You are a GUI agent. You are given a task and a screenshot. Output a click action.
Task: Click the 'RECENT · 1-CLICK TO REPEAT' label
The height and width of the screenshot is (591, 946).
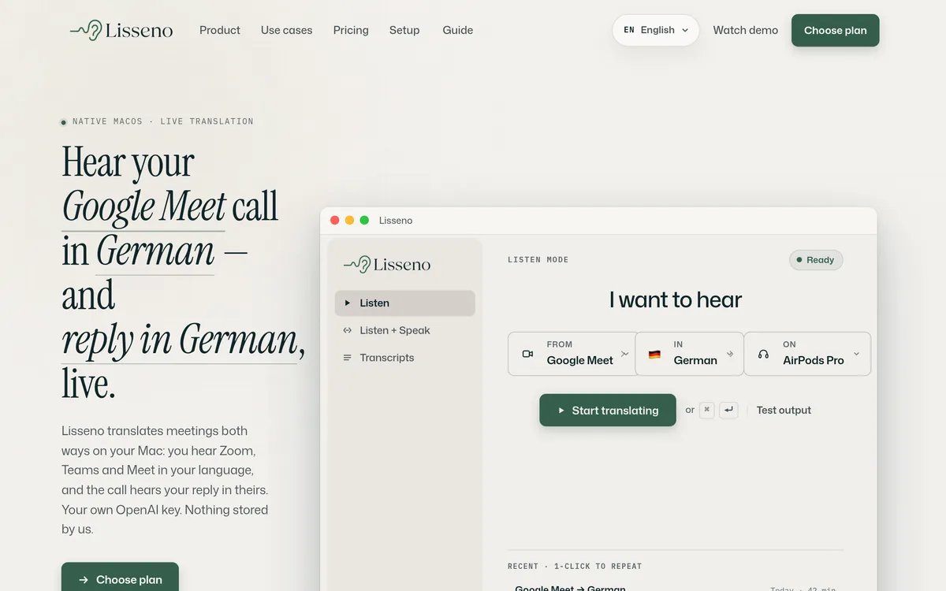point(575,566)
